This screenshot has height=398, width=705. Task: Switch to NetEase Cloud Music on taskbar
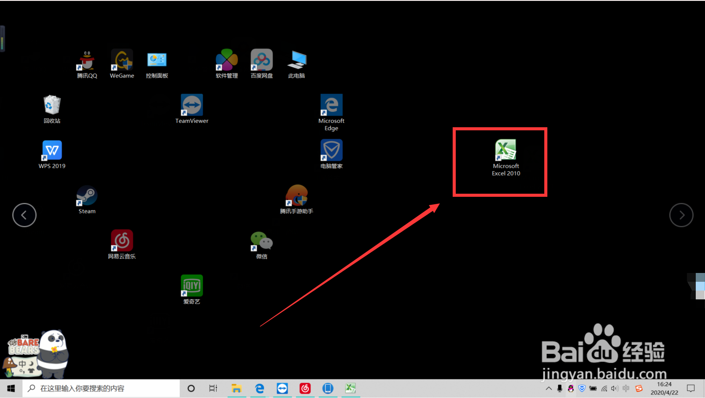point(305,388)
